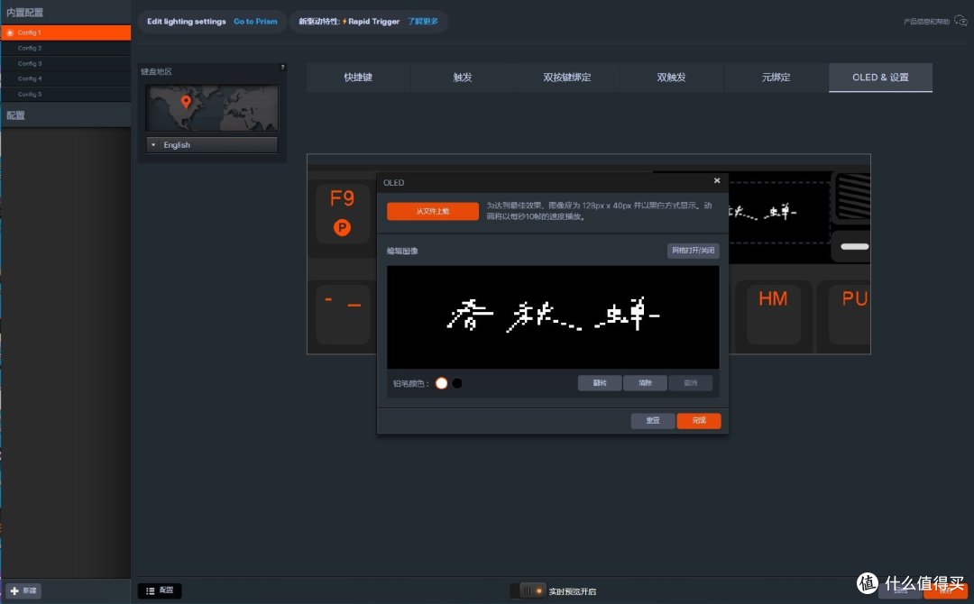Click the F9 key on the keyboard preview
Screen dimensions: 974x604
343,213
